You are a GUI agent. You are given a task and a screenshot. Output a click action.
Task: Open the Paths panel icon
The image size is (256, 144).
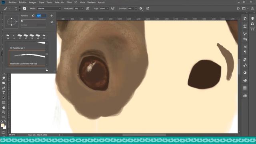coord(252,29)
